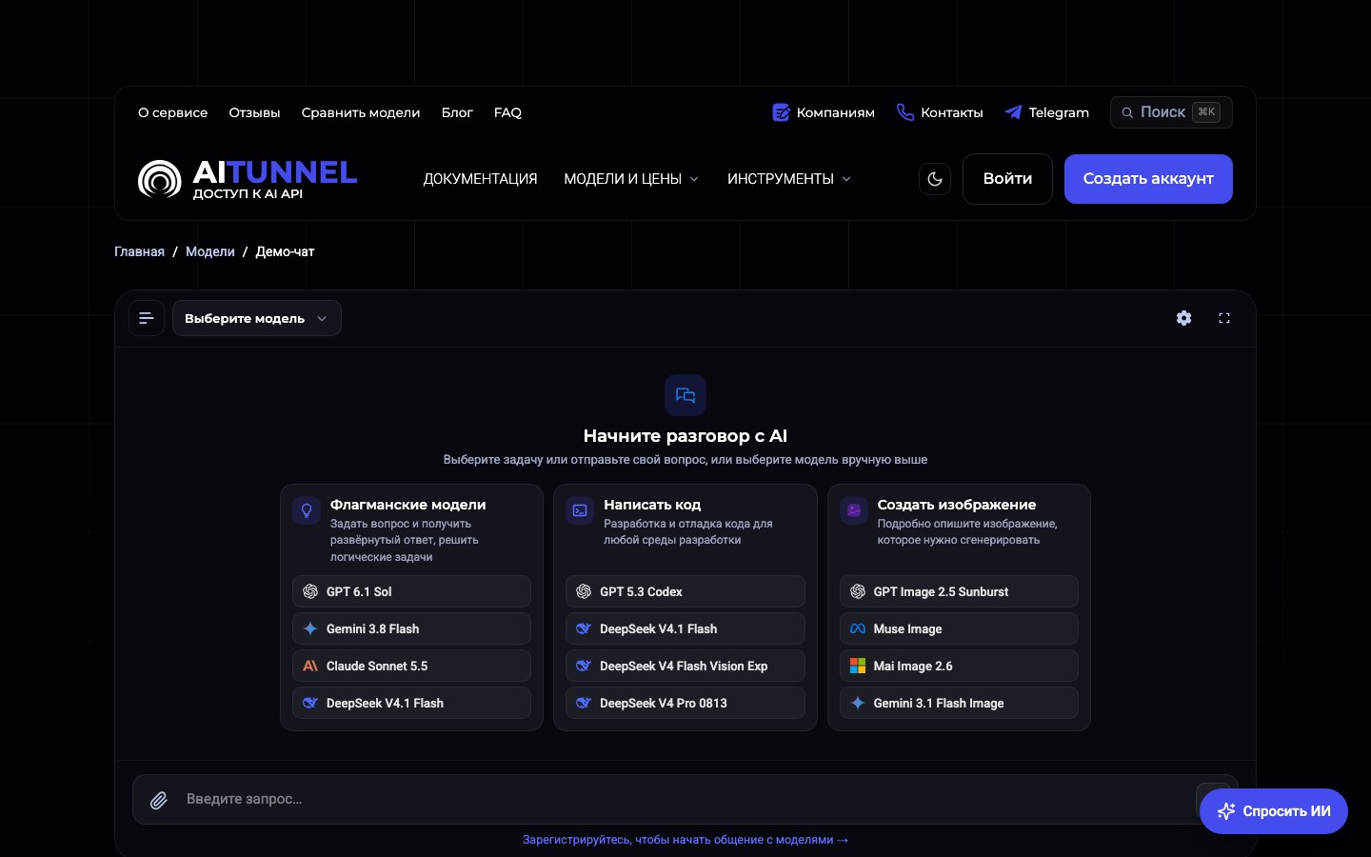Click the lightbulb icon in Флагманские модели
The width and height of the screenshot is (1371, 857).
[307, 511]
